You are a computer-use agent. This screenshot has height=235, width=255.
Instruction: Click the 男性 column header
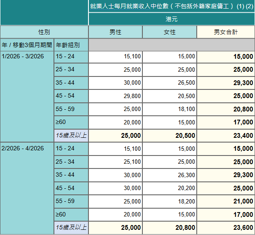point(115,32)
